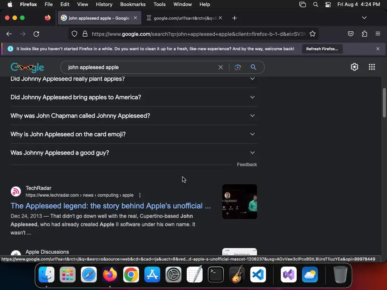
Task: Open the Google apps grid
Action: tap(372, 67)
